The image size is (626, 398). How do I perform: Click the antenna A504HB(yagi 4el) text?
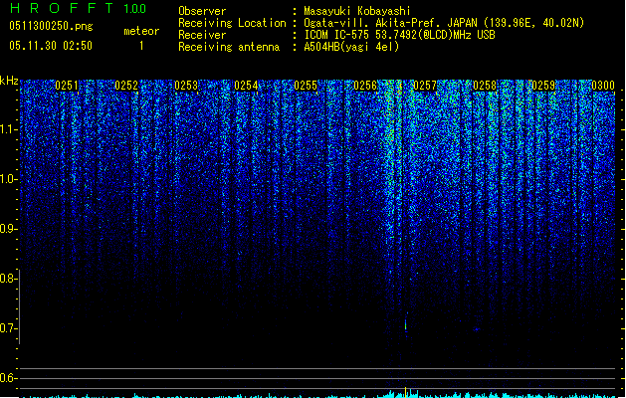pos(351,47)
